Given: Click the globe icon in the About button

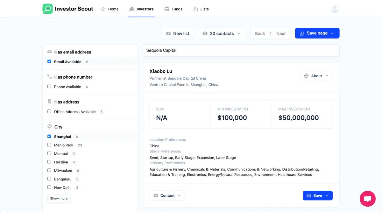Looking at the screenshot, I should tap(306, 76).
